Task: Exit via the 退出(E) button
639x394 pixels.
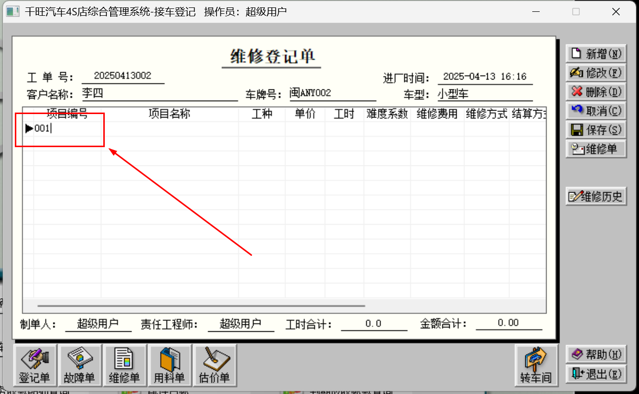Action: (596, 373)
